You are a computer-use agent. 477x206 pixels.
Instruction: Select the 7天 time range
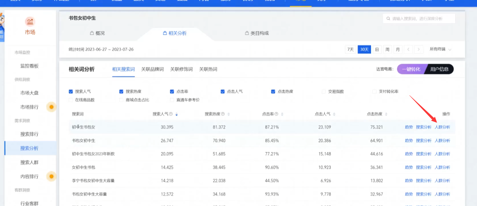pos(350,49)
